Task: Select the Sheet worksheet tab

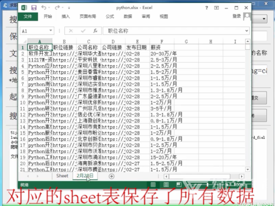Action: (62, 176)
